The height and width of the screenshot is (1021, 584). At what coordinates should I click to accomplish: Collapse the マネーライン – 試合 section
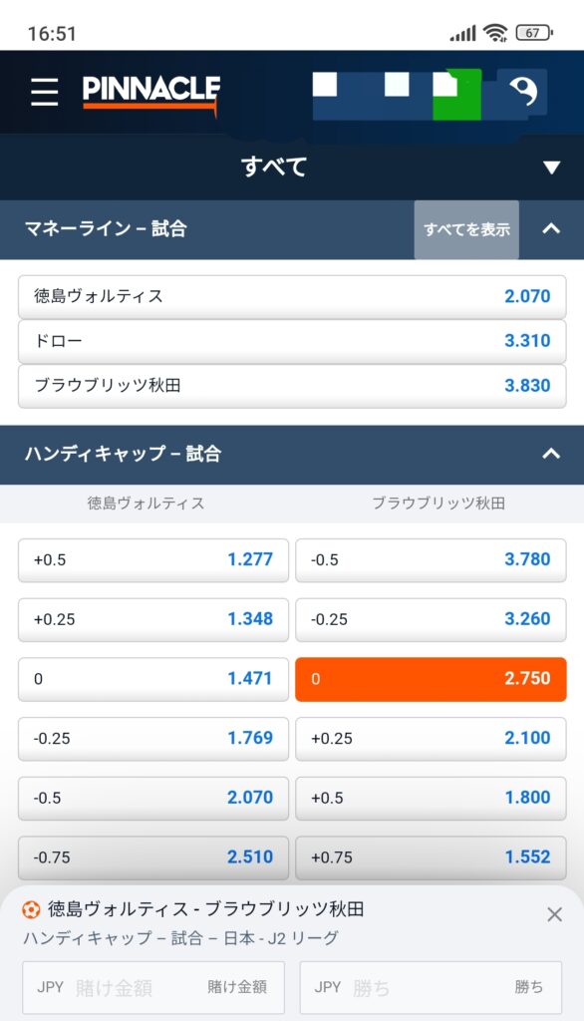click(551, 228)
